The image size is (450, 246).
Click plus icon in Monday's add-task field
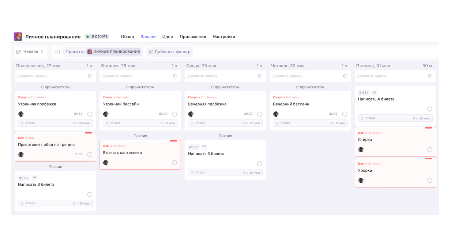(90, 76)
